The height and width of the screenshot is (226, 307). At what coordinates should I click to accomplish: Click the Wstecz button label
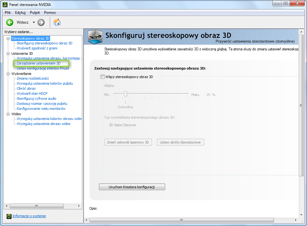pyautogui.click(x=22, y=22)
